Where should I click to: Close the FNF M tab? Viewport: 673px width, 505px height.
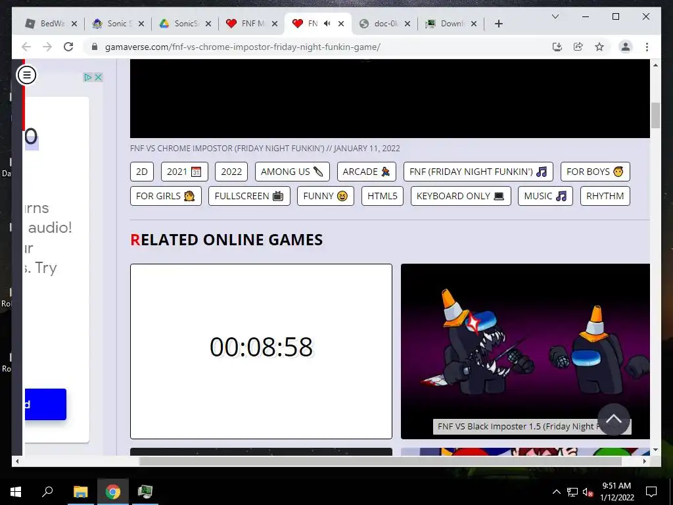coord(275,24)
